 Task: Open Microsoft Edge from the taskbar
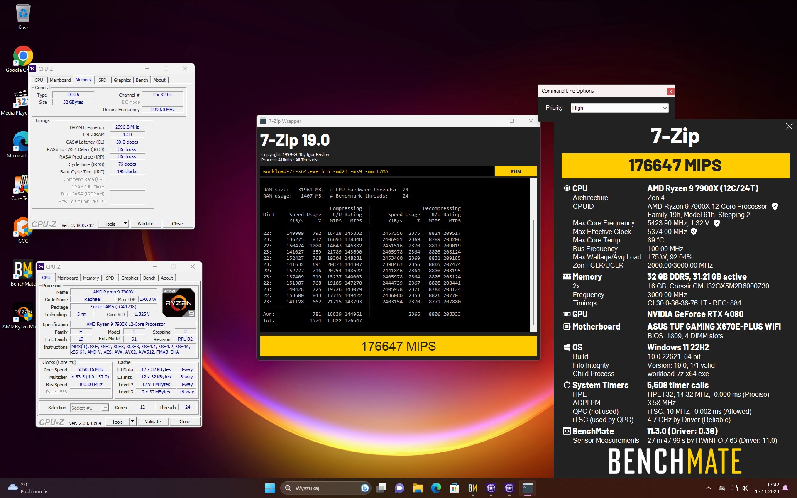(x=436, y=488)
